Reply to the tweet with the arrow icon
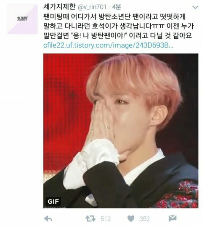Screen dimensions: 202x226 coord(48,219)
